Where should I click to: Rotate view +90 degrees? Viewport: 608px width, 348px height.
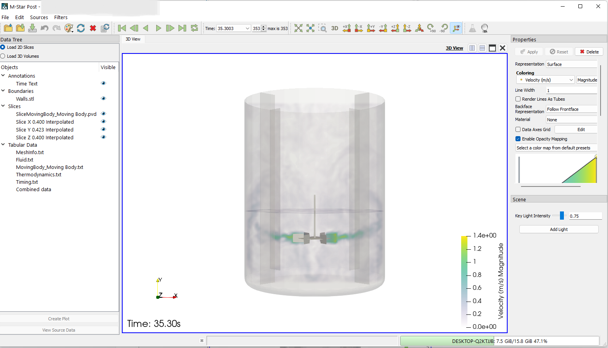click(431, 28)
